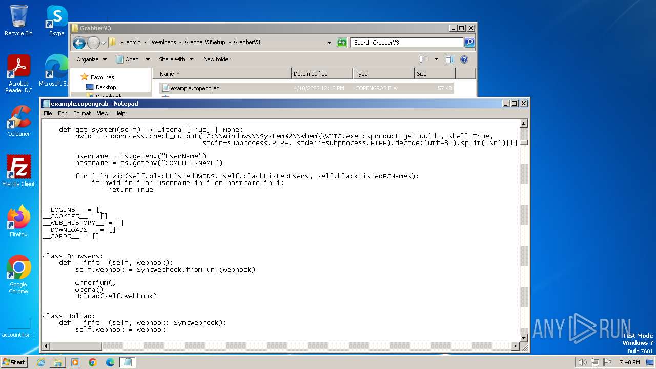Expand view options dropdown arrow
This screenshot has height=369, width=656.
(x=436, y=59)
